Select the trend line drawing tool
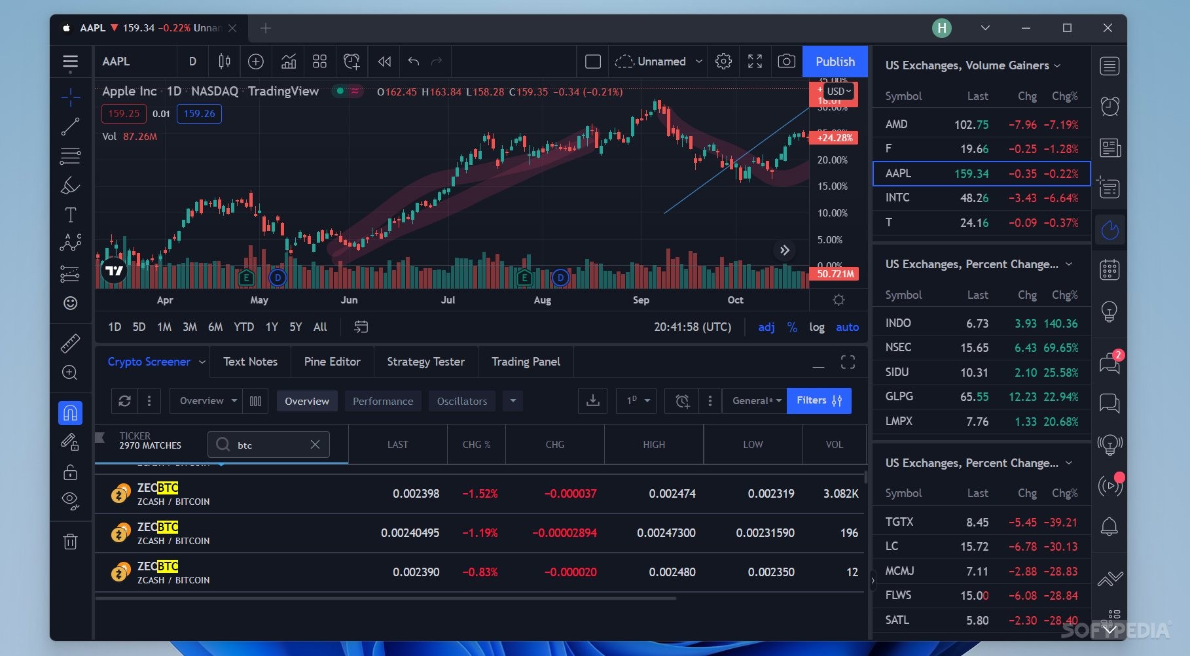Viewport: 1190px width, 656px height. click(70, 126)
